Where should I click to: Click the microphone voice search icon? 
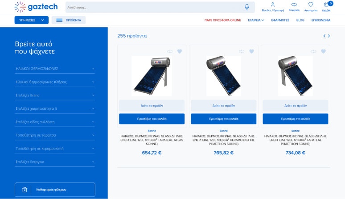(x=247, y=7)
